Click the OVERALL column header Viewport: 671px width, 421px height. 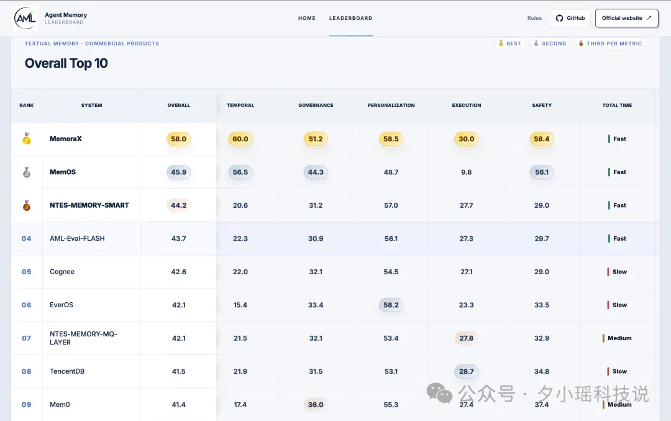pos(179,105)
